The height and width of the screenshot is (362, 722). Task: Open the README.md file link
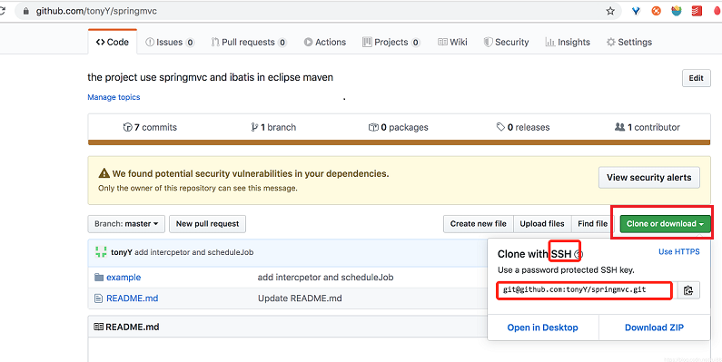(133, 298)
